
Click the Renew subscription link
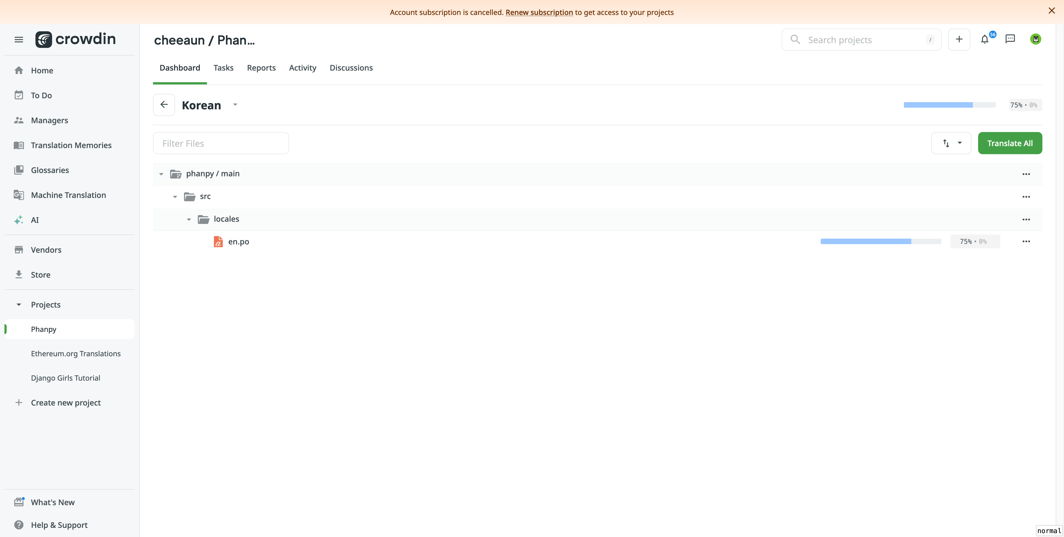(x=539, y=12)
